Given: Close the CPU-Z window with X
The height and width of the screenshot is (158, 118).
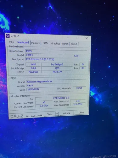Looking at the screenshot, I should click(87, 38).
